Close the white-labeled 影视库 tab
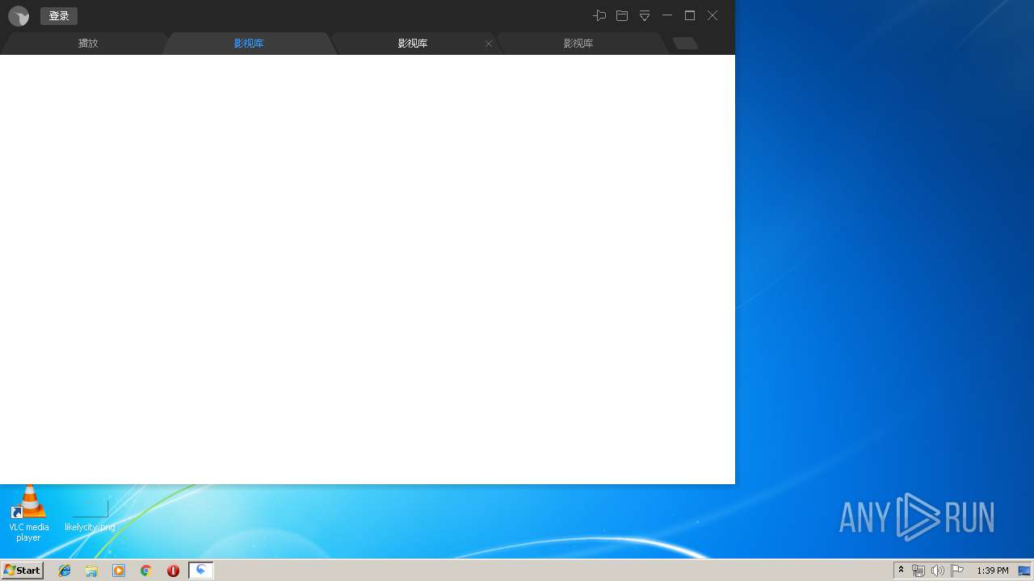The image size is (1034, 581). [489, 44]
